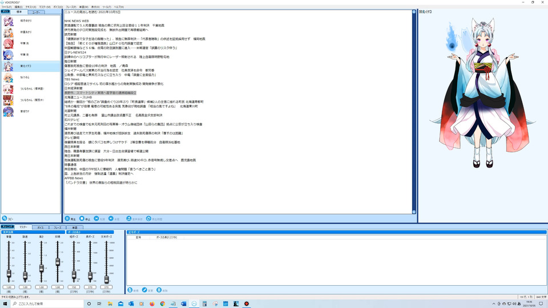Image resolution: width=548 pixels, height=308 pixels.
Task: Click the 削除 delete icon under the pause table
Action: click(x=159, y=290)
